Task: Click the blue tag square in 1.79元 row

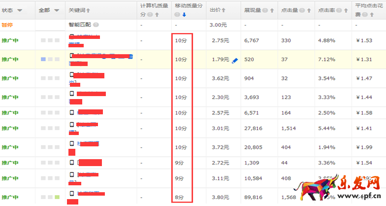Action: click(x=43, y=59)
